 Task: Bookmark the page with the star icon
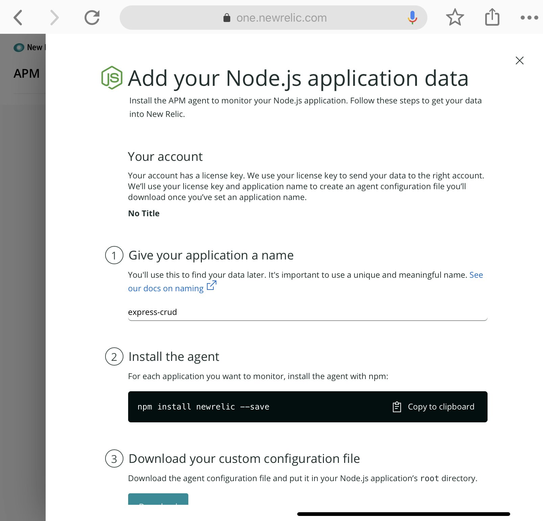click(455, 17)
